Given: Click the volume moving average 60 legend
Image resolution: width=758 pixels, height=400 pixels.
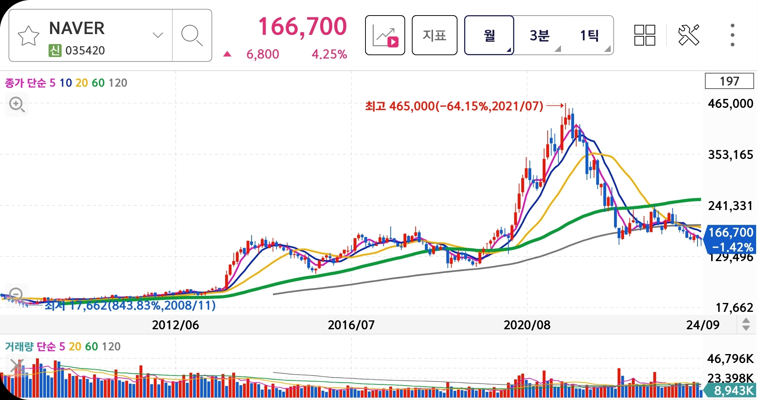Looking at the screenshot, I should pyautogui.click(x=92, y=347).
